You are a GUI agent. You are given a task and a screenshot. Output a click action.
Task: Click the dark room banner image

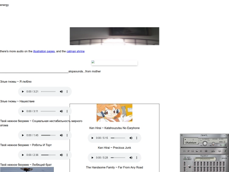114,36
